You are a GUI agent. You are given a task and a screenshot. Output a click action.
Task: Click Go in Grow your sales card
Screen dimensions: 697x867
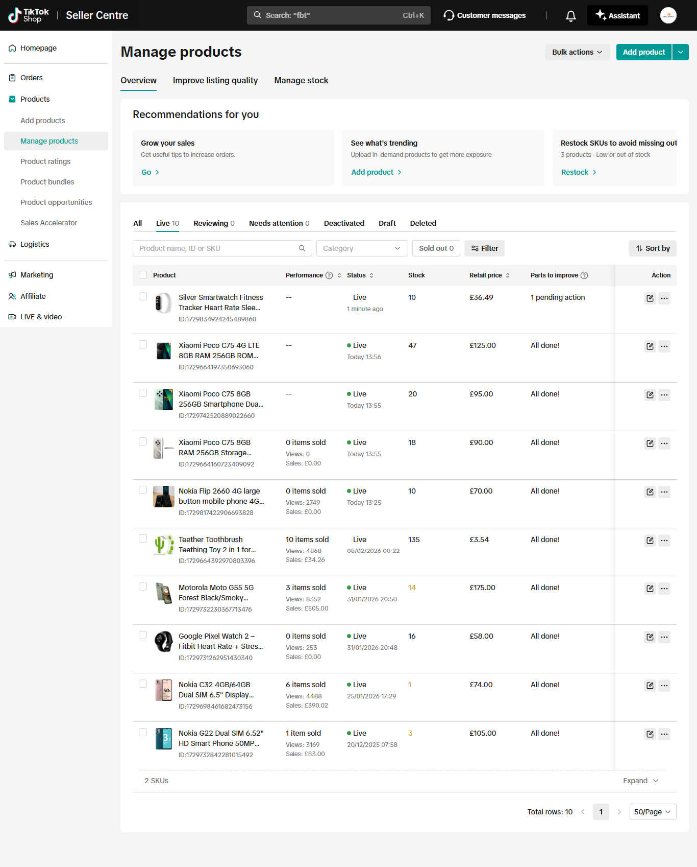pyautogui.click(x=150, y=172)
